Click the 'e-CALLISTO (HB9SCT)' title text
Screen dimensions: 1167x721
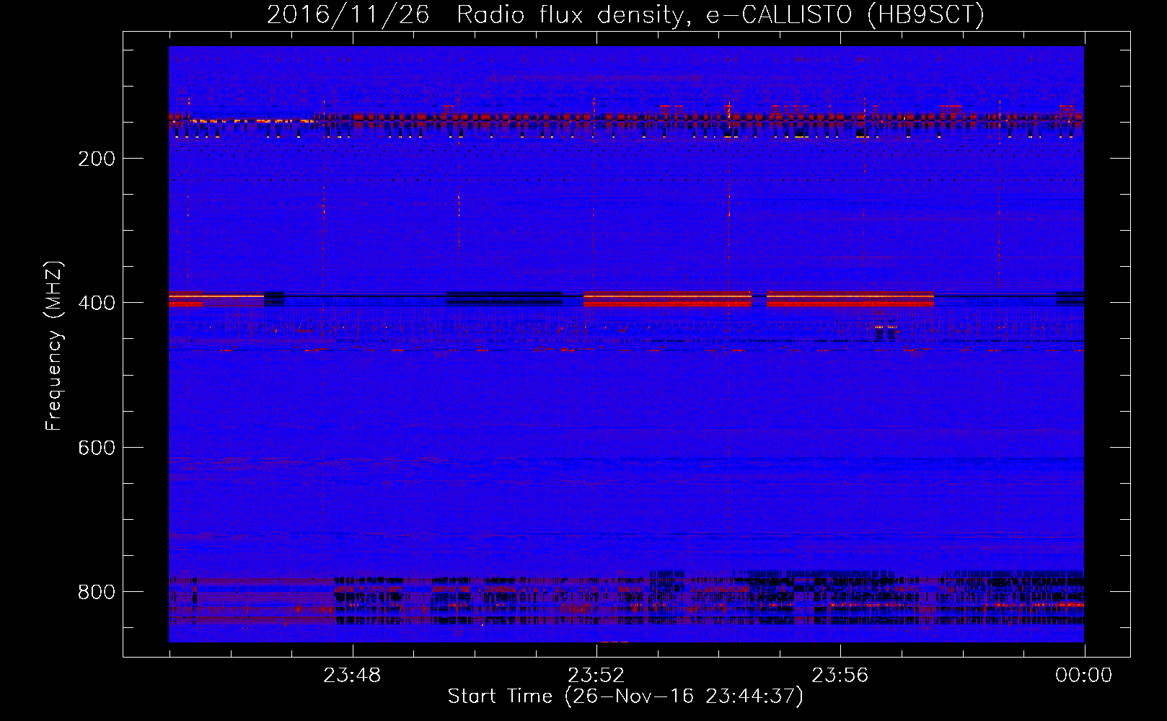845,15
